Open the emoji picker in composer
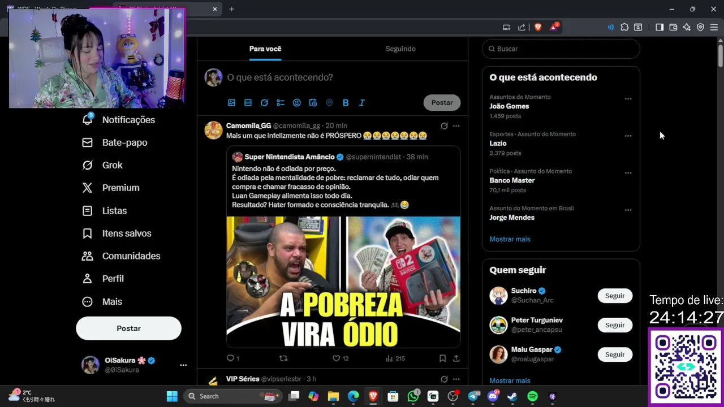Viewport: 724px width, 407px height. click(297, 103)
